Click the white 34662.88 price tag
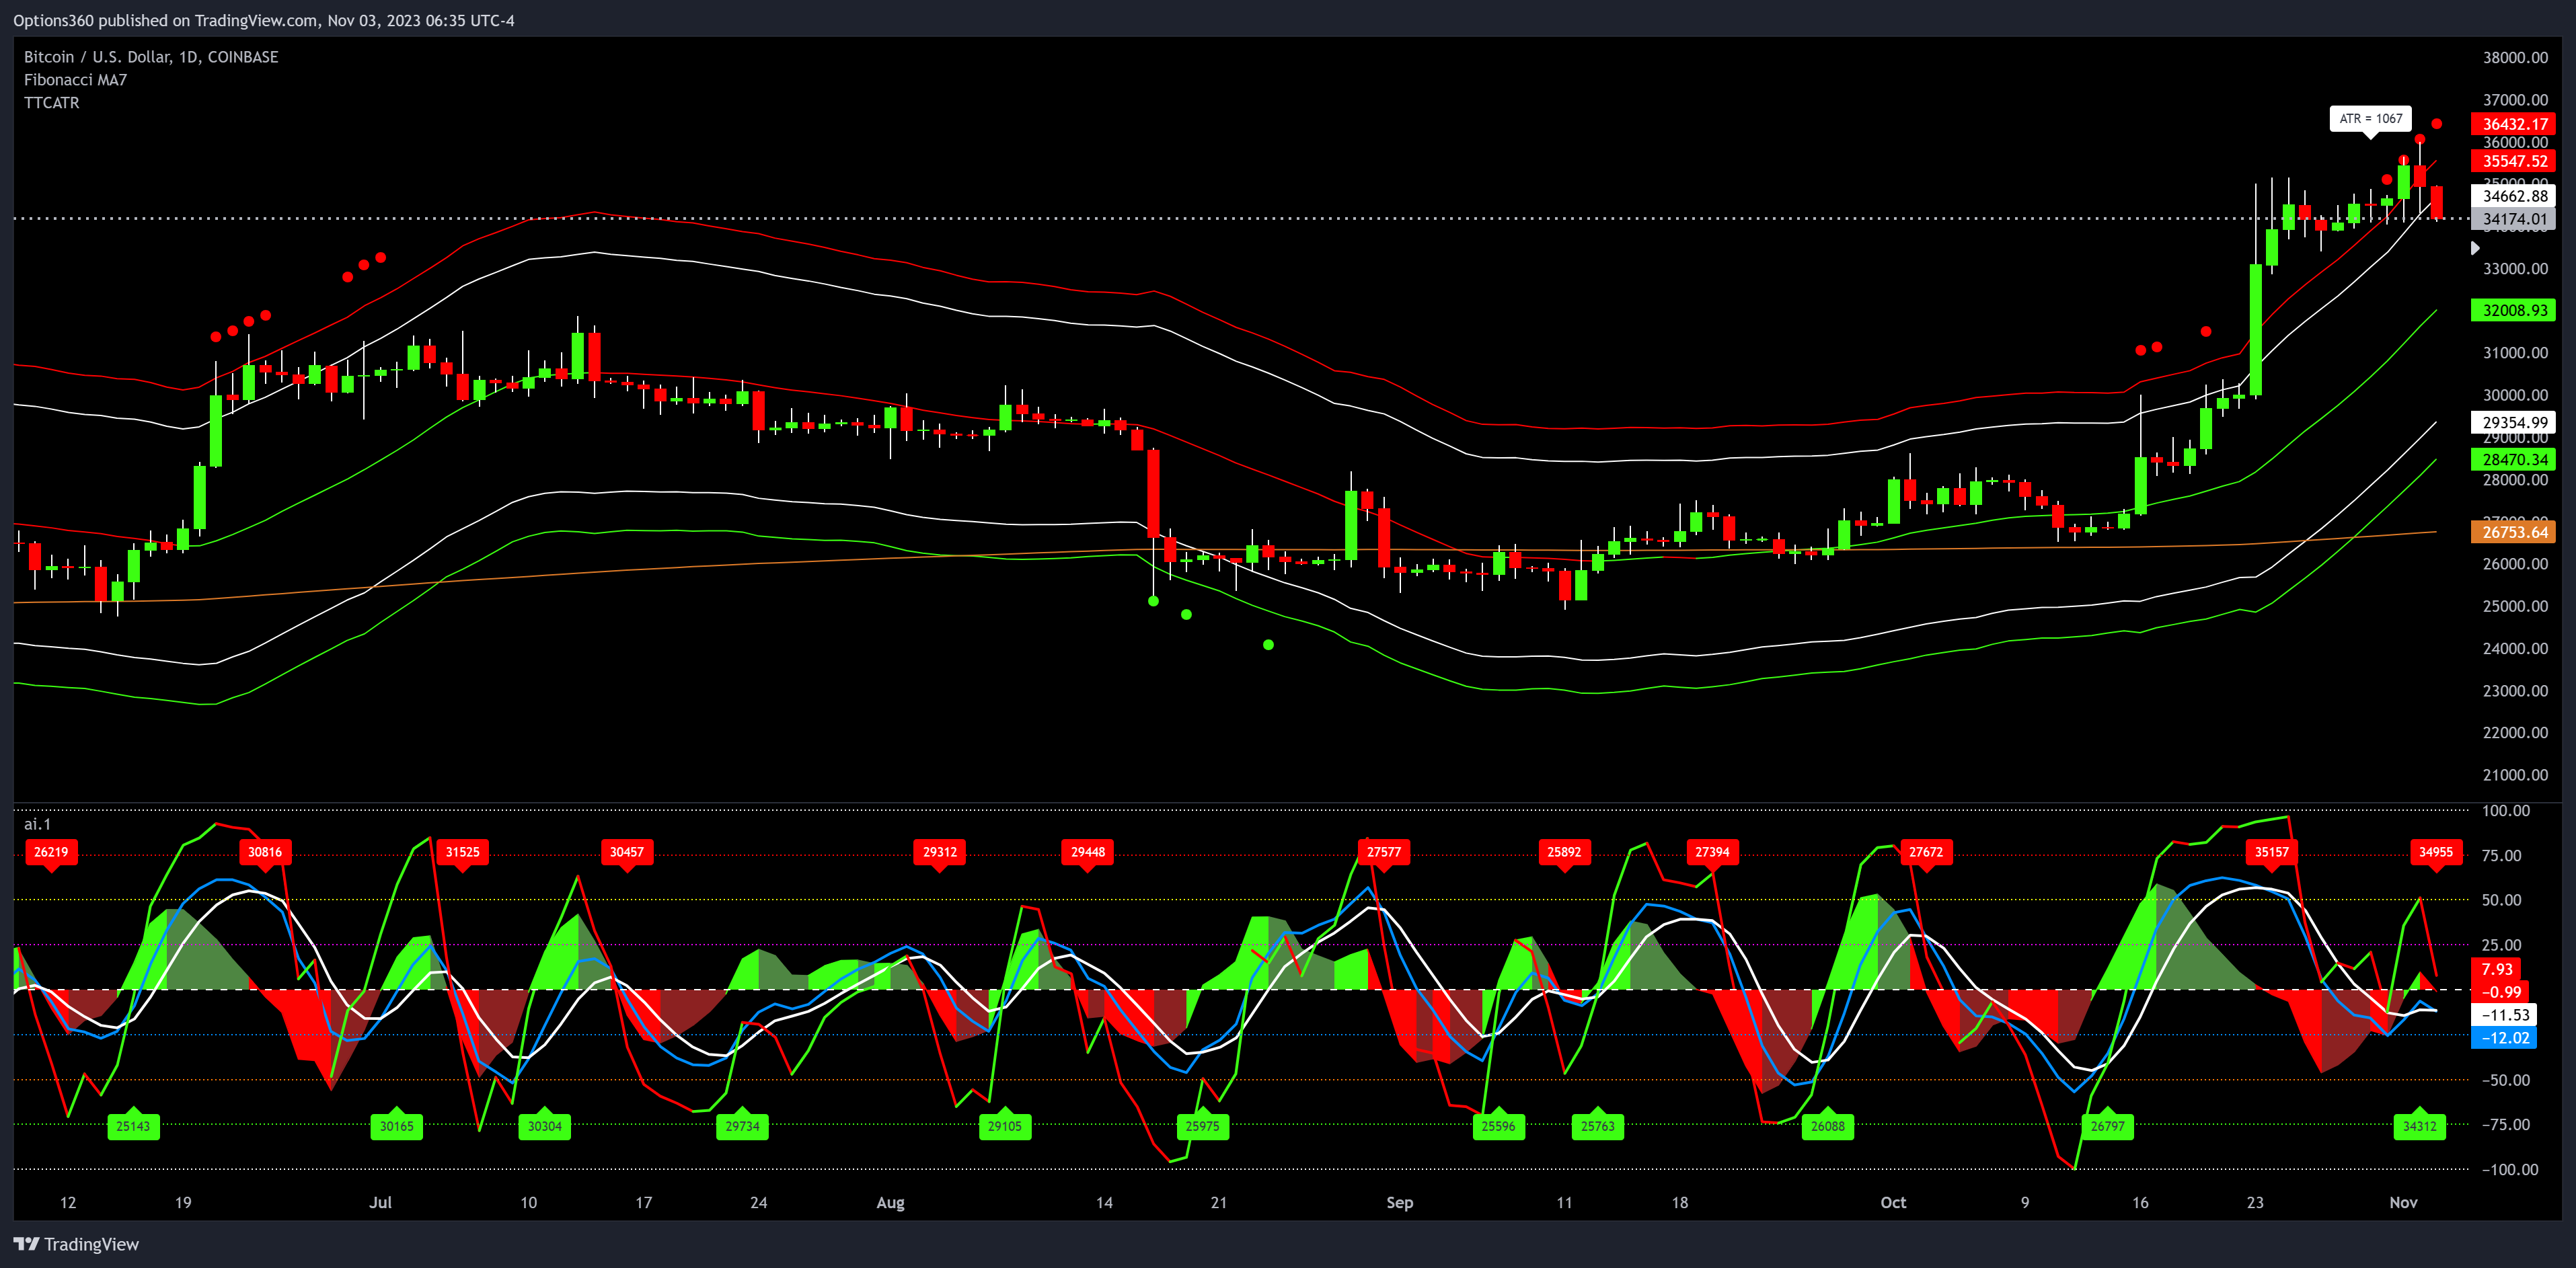The image size is (2576, 1268). (x=2514, y=196)
